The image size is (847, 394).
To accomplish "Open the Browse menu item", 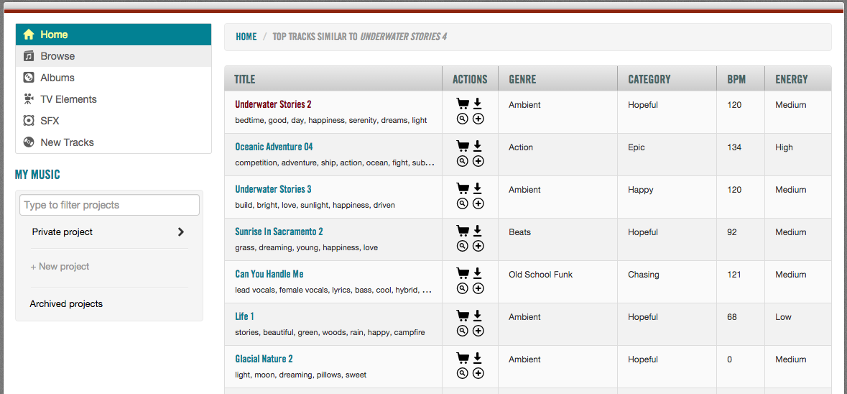I will 57,56.
